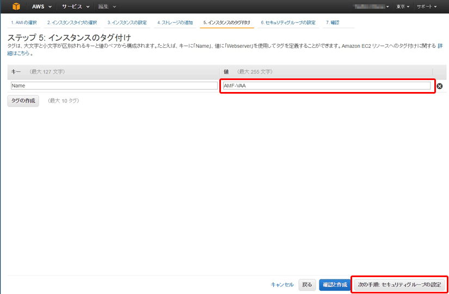Open the 東京 region selector

(x=403, y=7)
